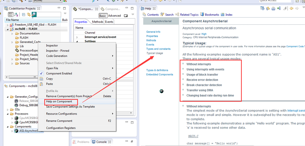Choose Inspector from context menu

pyautogui.click(x=77, y=45)
